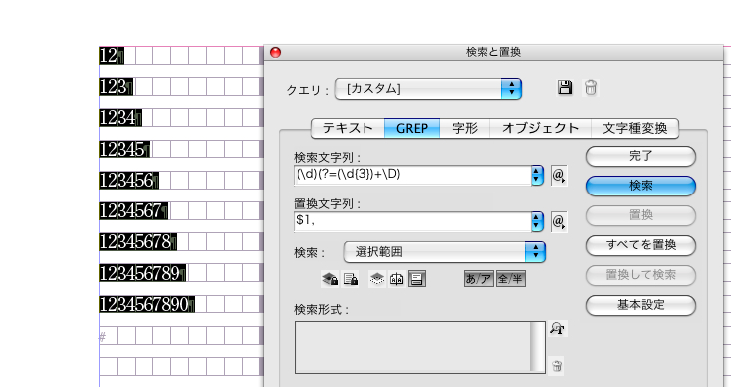Switch to the テキスト tab

pyautogui.click(x=348, y=128)
